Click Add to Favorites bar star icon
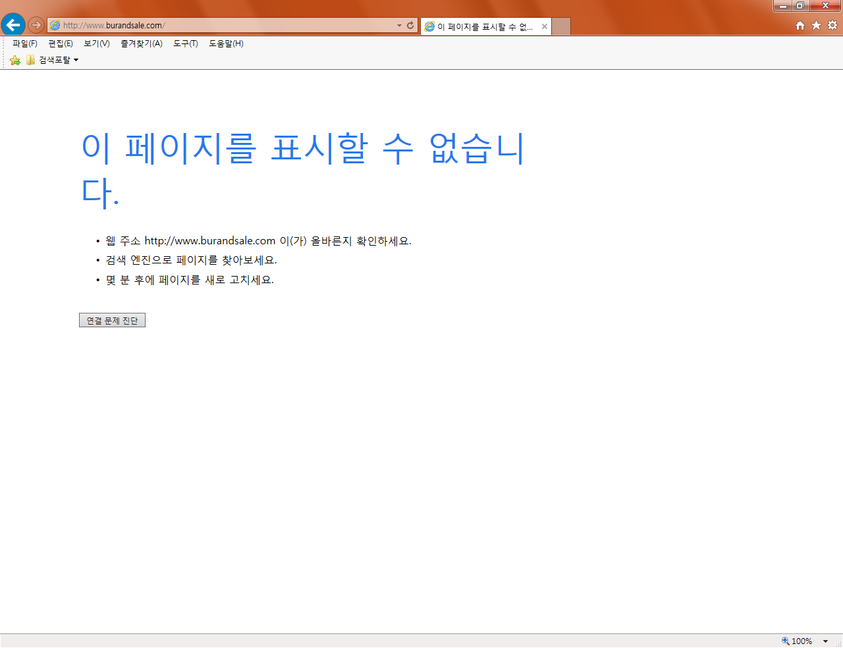The height and width of the screenshot is (648, 843). (15, 60)
